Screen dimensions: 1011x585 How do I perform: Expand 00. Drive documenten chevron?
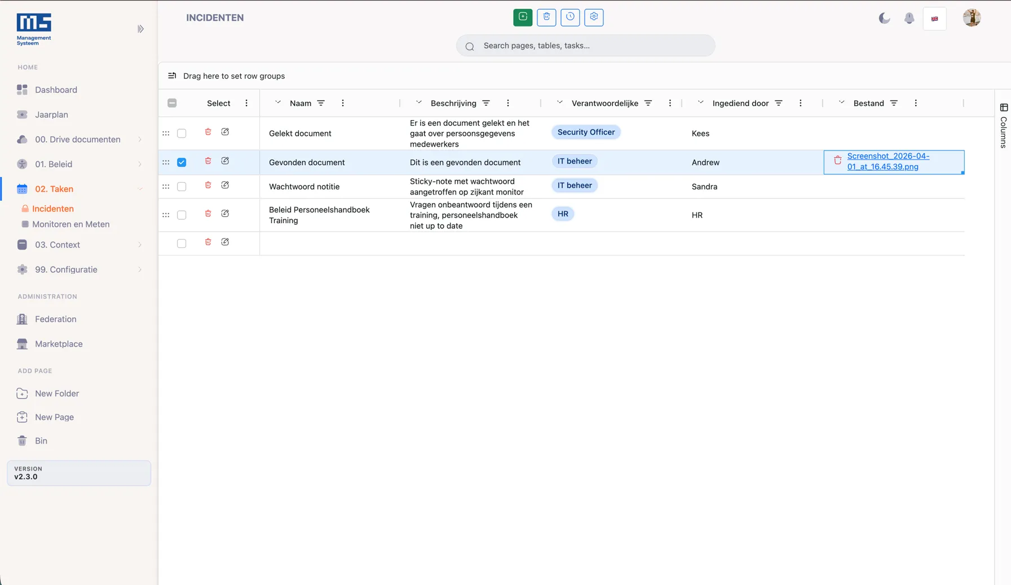click(x=140, y=139)
